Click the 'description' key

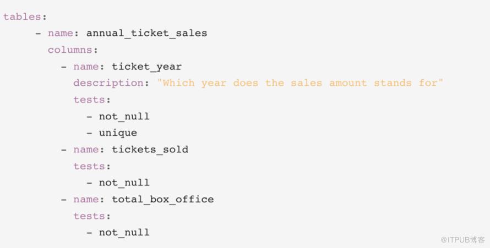point(108,83)
